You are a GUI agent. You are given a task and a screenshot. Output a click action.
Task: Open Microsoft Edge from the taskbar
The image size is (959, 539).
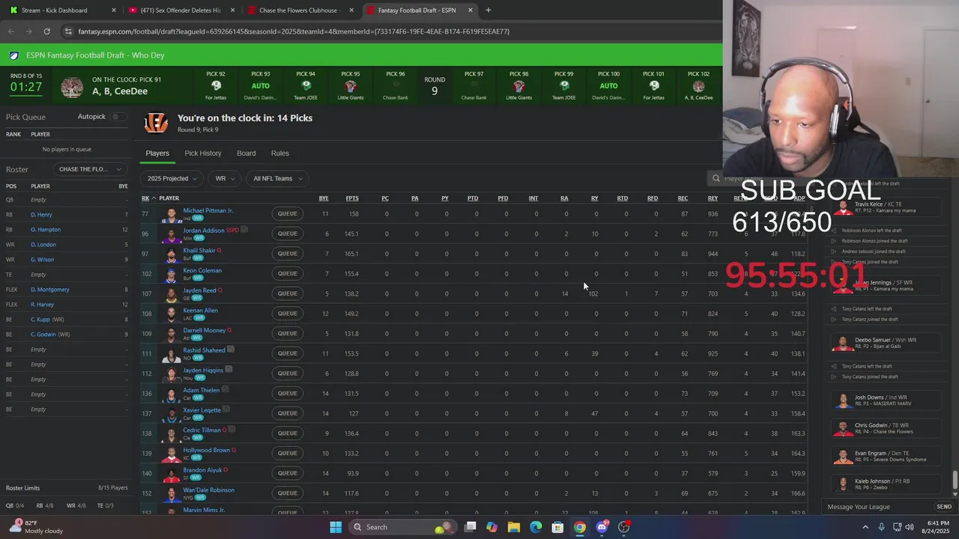click(x=536, y=527)
